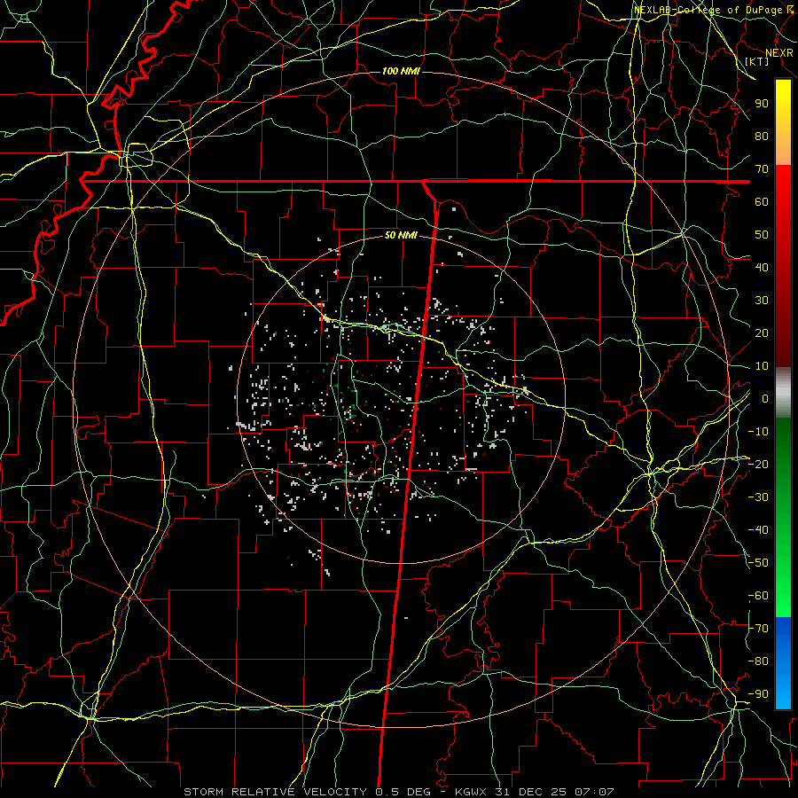Image resolution: width=798 pixels, height=798 pixels.
Task: Click the positive 30 scale value
Action: click(762, 301)
